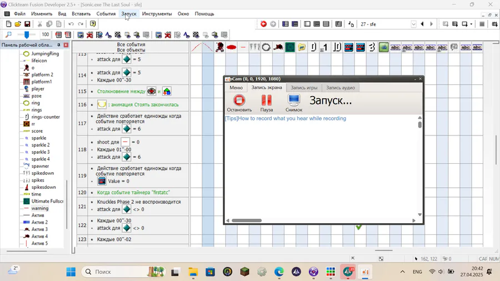
Task: Click oCam horizontal scroll right arrow
Action: click(x=414, y=220)
